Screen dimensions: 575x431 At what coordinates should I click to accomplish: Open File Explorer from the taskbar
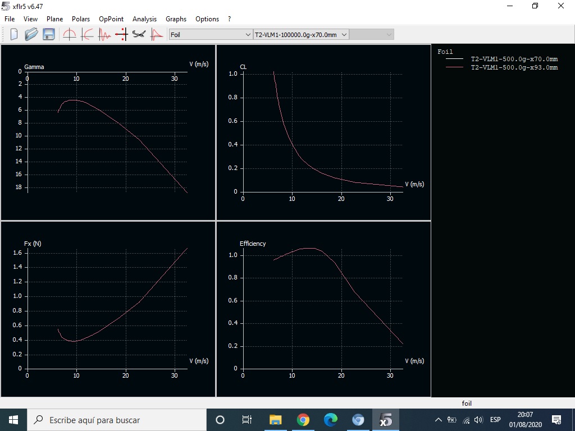pos(275,420)
